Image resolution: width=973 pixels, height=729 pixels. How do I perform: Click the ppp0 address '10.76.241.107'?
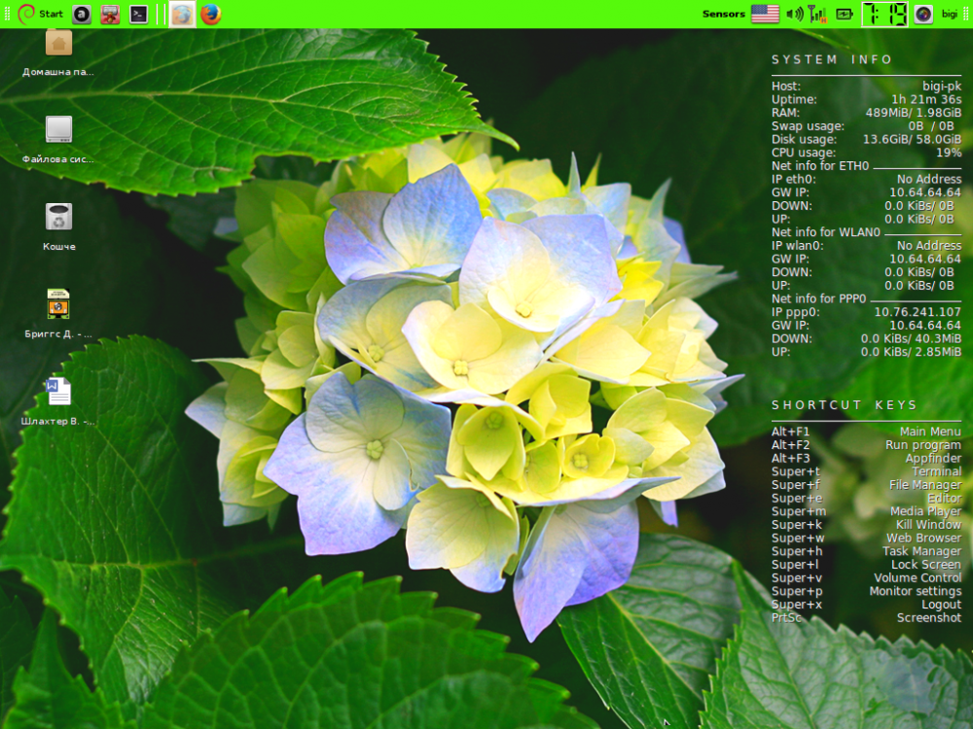pos(918,312)
